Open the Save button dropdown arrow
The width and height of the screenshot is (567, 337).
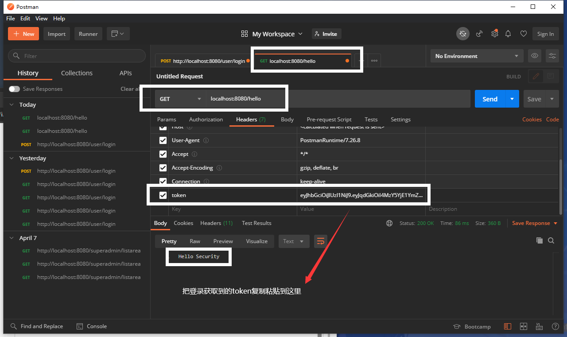552,99
